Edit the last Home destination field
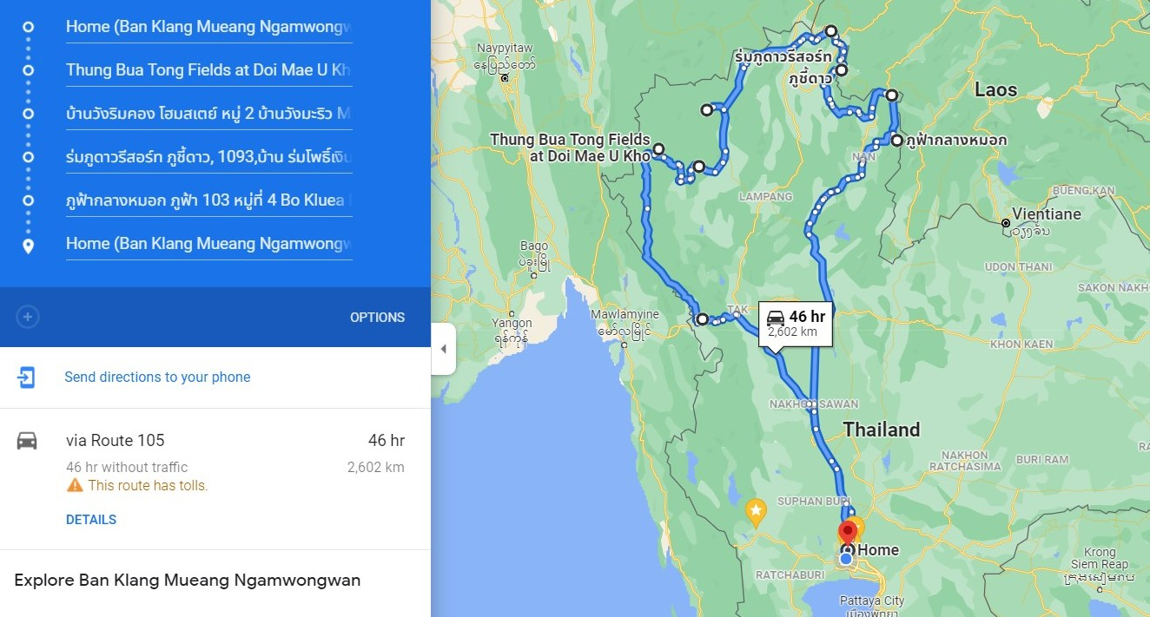This screenshot has height=617, width=1150. 208,244
